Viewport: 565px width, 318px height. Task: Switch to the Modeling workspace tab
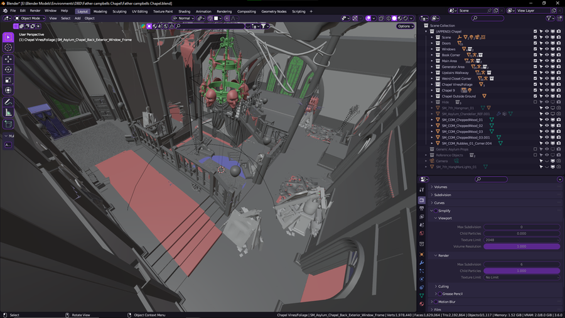(x=100, y=11)
